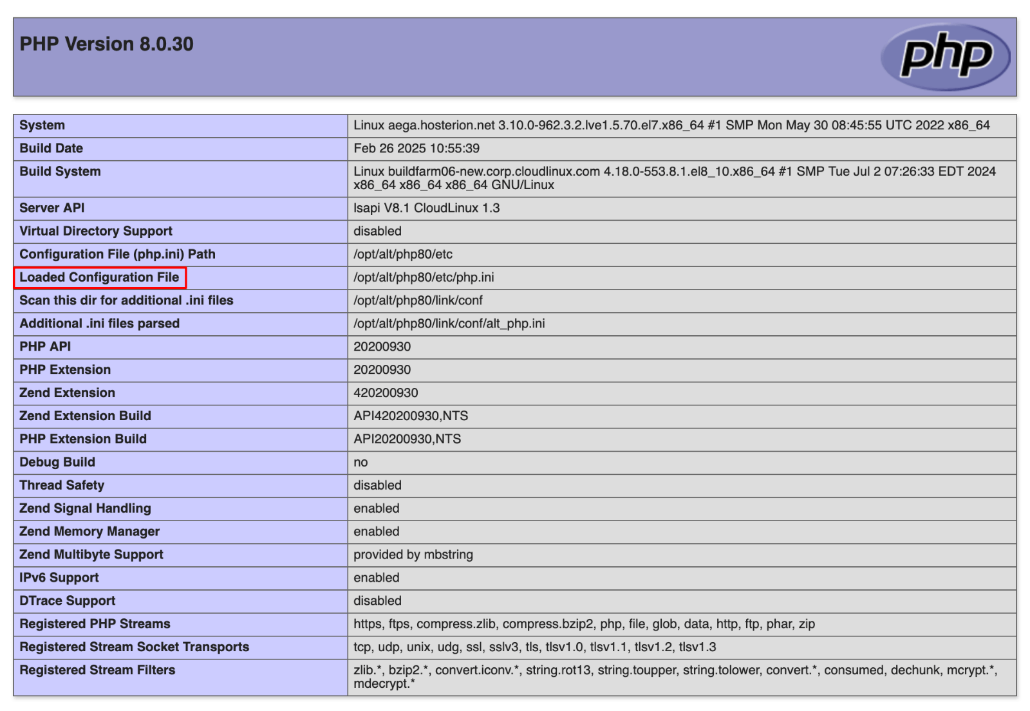Click the 'IPv6 Support' label
The image size is (1030, 711).
coord(60,578)
